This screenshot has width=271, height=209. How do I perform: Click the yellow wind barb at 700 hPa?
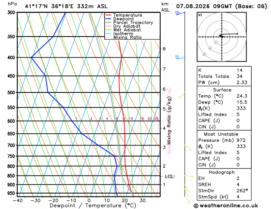click(x=188, y=148)
